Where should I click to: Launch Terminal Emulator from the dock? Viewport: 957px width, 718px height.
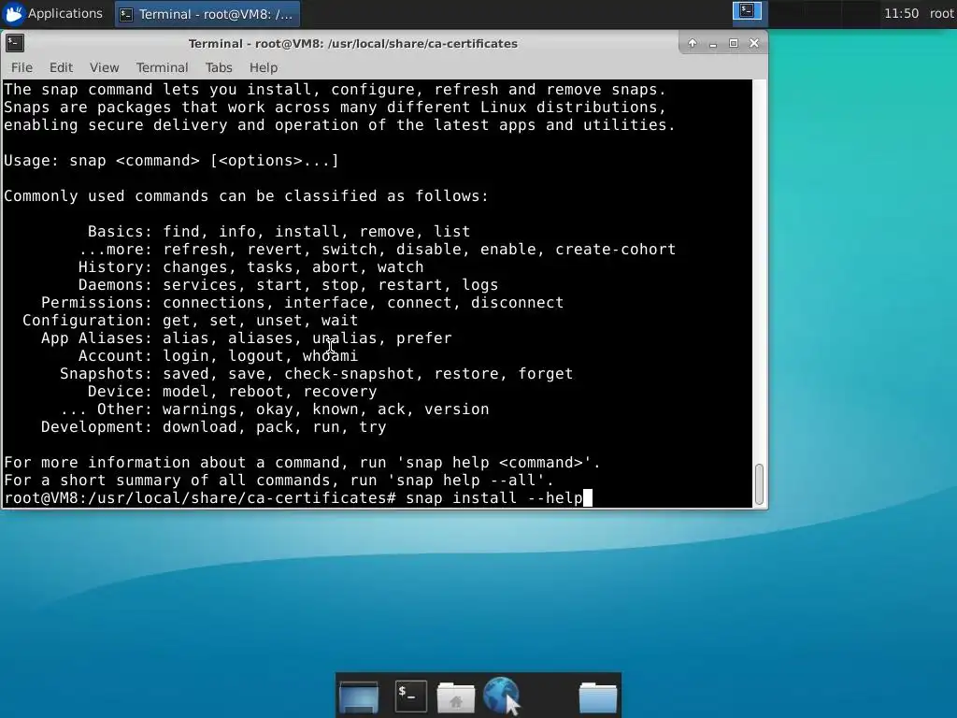(410, 696)
